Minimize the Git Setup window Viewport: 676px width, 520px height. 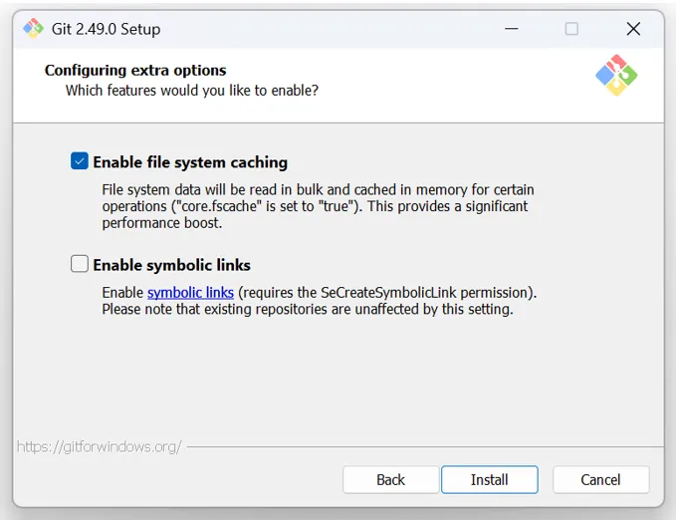(510, 29)
